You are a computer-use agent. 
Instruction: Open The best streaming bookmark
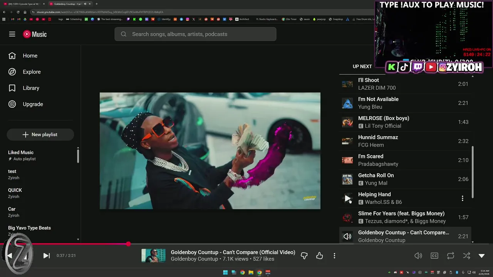[x=110, y=19]
